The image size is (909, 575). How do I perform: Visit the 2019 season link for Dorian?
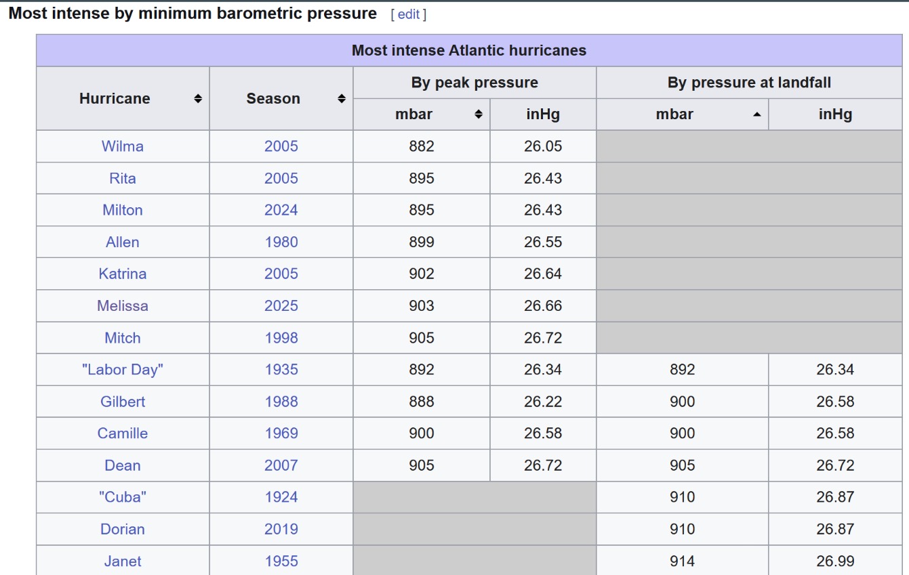point(281,529)
